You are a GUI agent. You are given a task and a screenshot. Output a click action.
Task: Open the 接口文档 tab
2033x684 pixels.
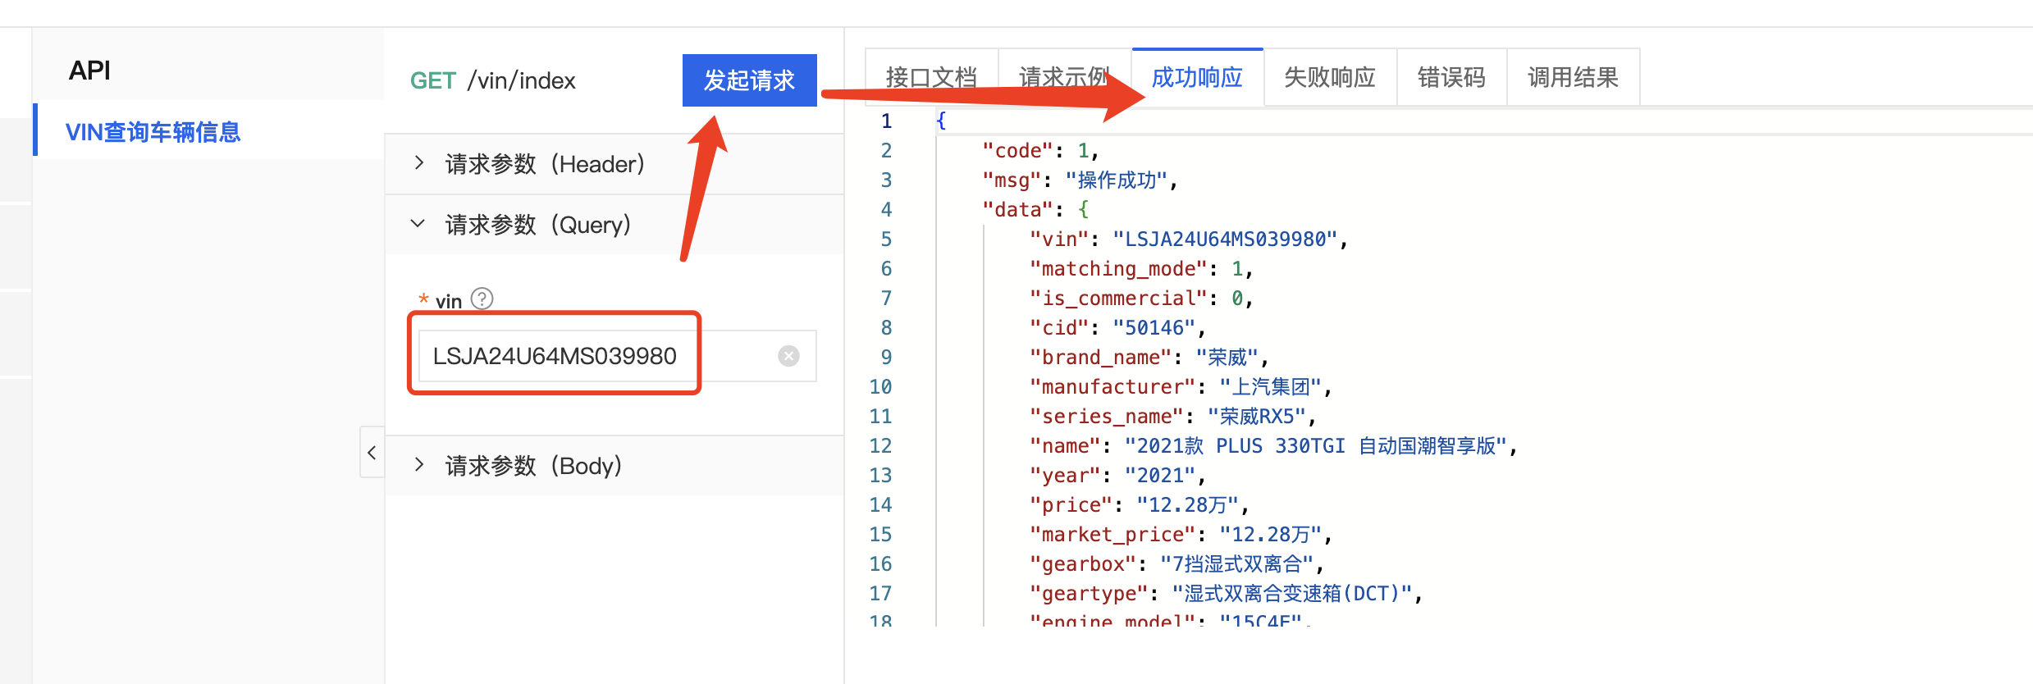(x=932, y=78)
